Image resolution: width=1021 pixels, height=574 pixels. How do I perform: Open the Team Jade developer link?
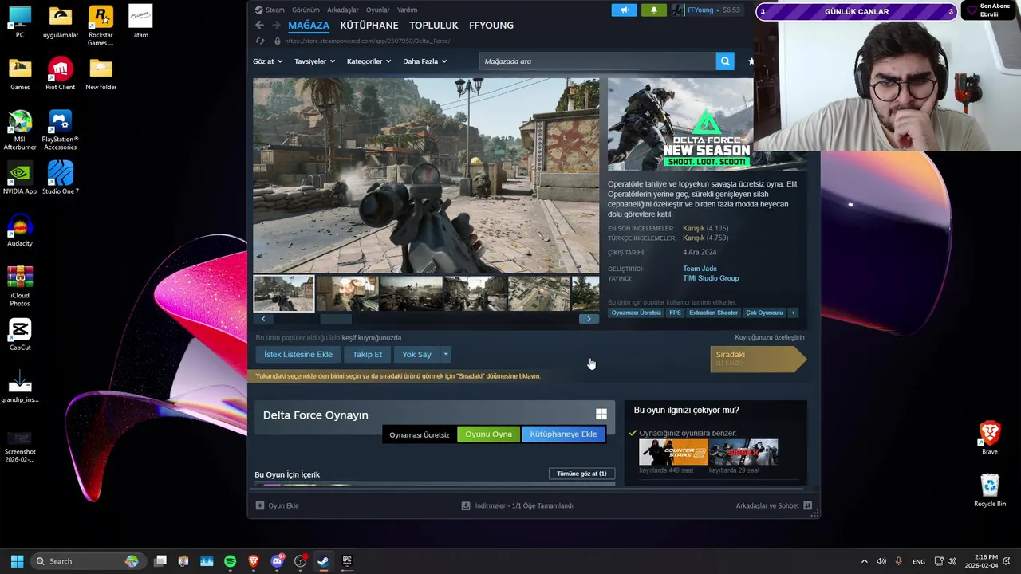pyautogui.click(x=700, y=269)
